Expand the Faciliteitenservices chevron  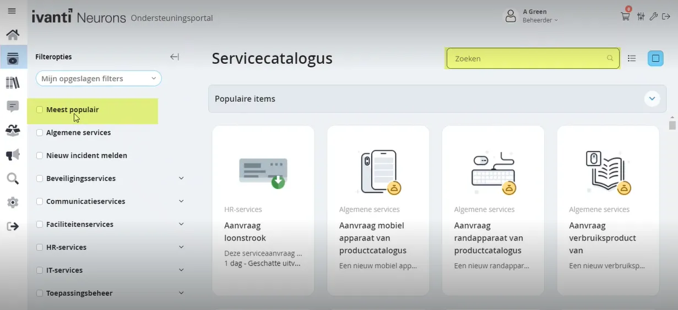pyautogui.click(x=181, y=224)
